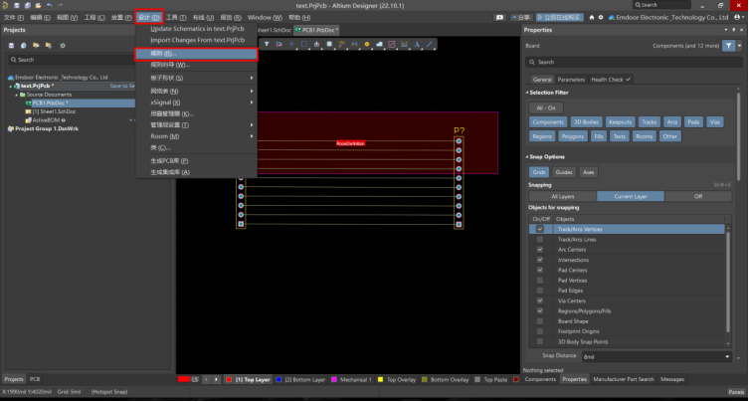Click the undo arrow in the title bar
The image size is (749, 402).
[49, 6]
